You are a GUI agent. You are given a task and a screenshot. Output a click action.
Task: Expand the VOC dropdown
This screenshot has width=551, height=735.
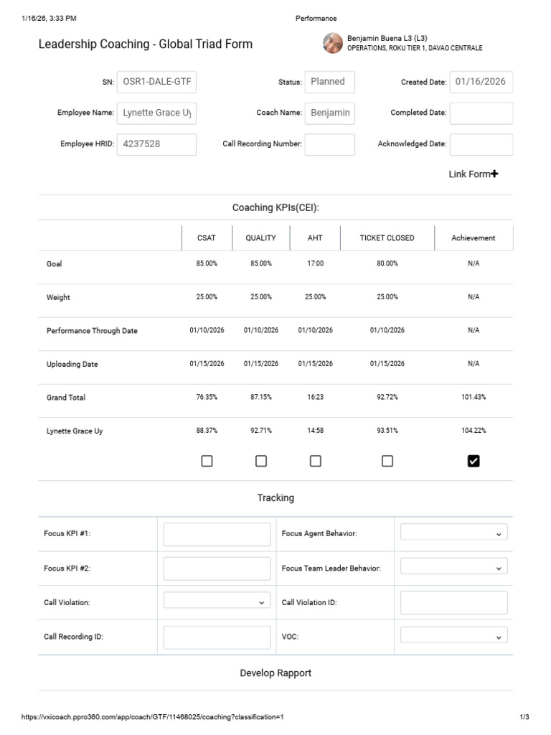453,635
